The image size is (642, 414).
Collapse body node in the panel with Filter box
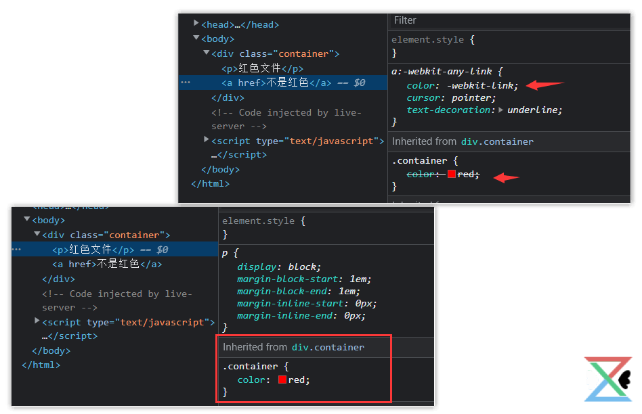tap(196, 38)
